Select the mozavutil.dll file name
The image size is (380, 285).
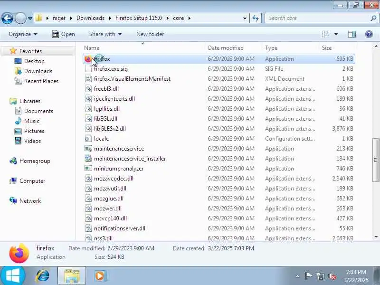click(x=110, y=189)
